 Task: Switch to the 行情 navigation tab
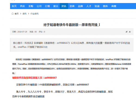click(x=47, y=6)
